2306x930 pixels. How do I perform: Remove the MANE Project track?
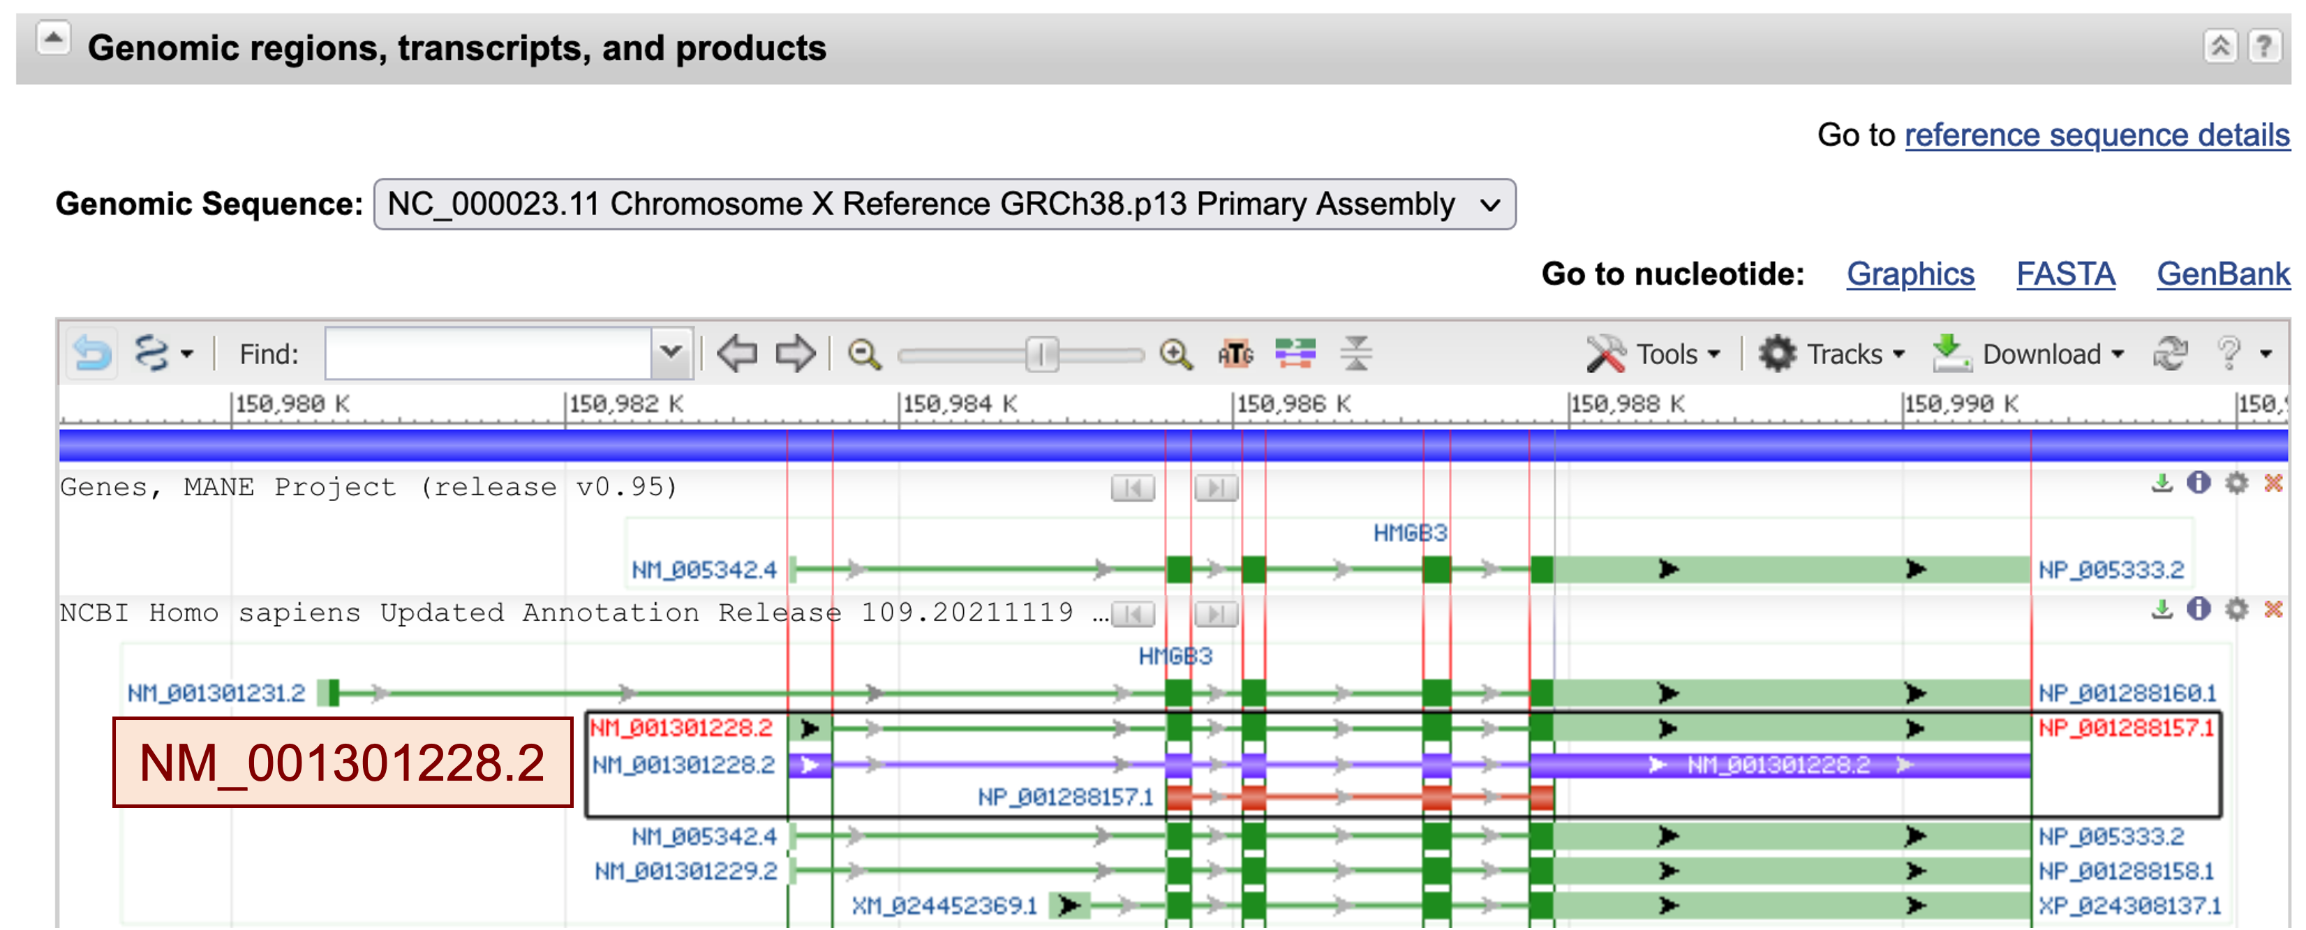point(2273,483)
